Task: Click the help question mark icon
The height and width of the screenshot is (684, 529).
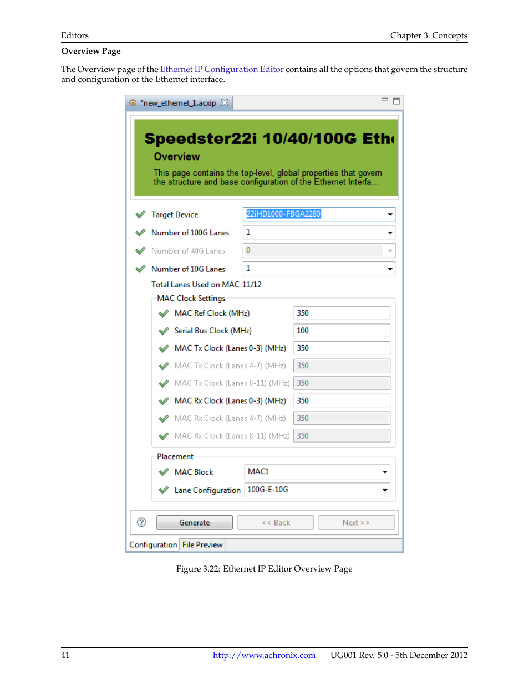Action: point(141,522)
